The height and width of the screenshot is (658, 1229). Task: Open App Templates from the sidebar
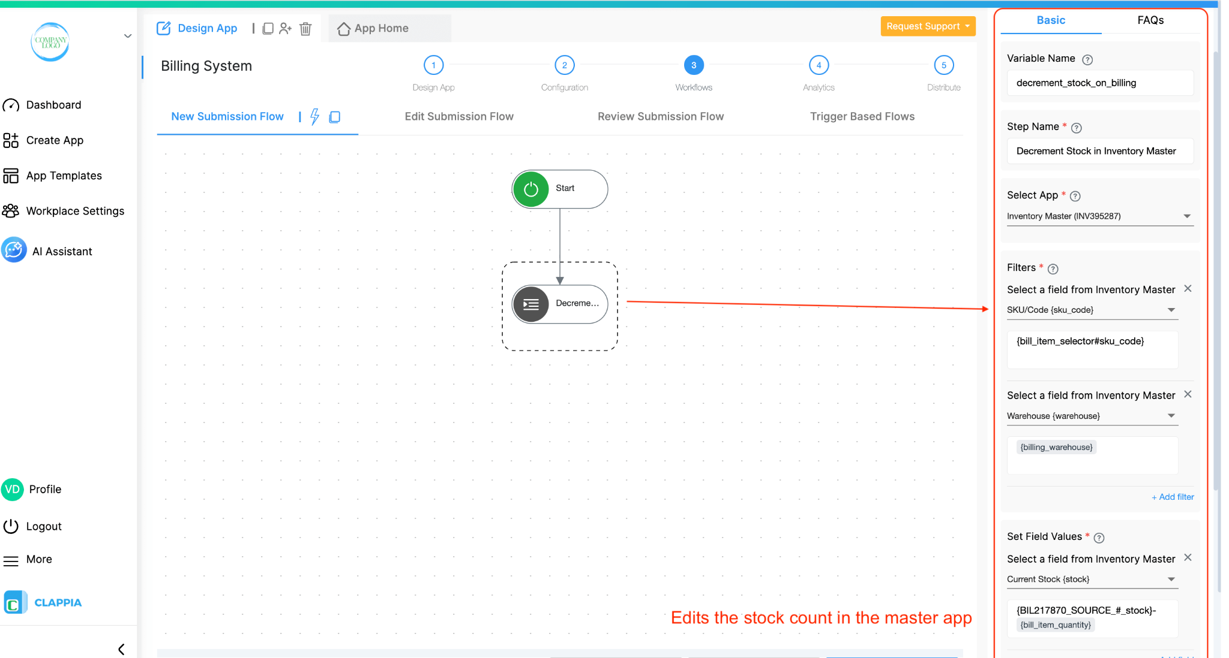tap(11, 176)
